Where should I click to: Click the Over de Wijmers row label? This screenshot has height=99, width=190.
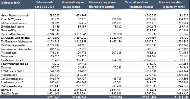click(x=11, y=19)
